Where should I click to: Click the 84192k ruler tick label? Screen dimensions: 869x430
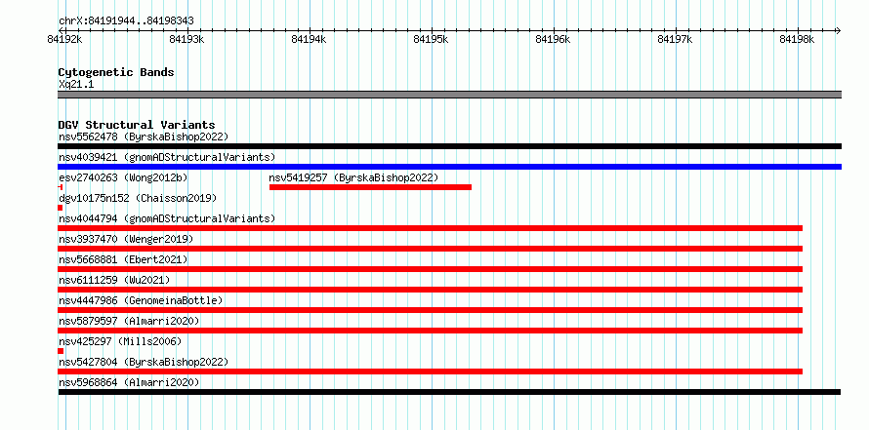click(64, 39)
